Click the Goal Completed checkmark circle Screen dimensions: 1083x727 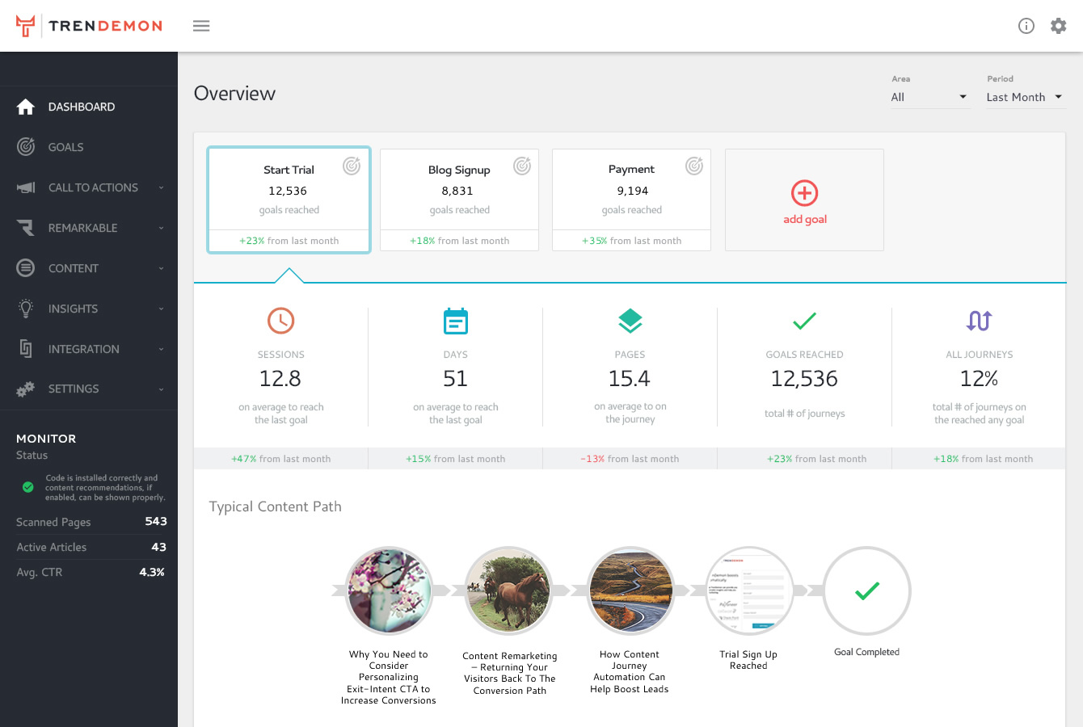point(866,590)
